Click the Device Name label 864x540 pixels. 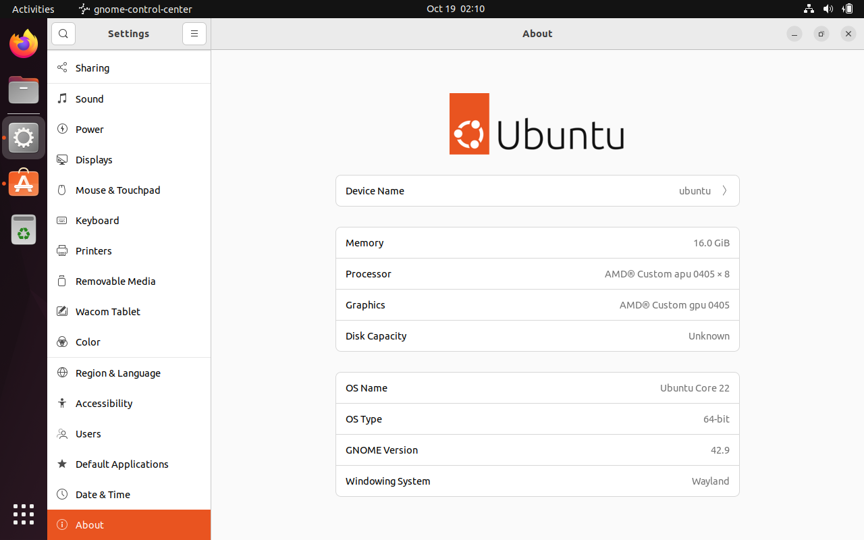pos(375,191)
